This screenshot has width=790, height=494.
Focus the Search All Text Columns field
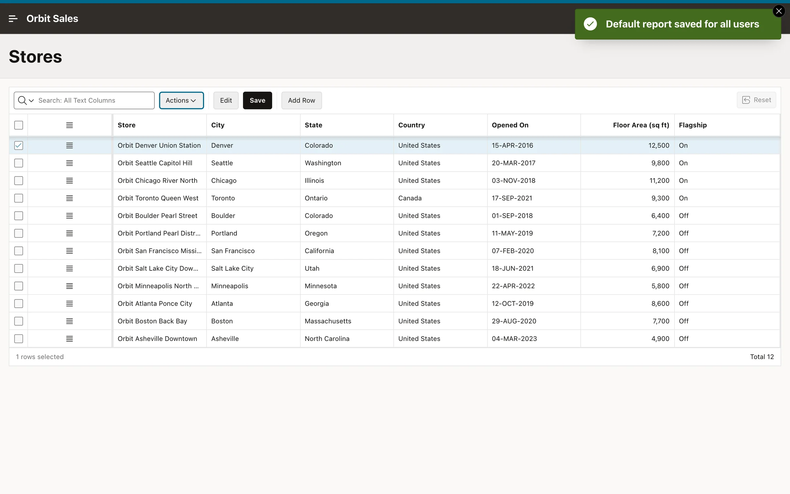coord(94,100)
